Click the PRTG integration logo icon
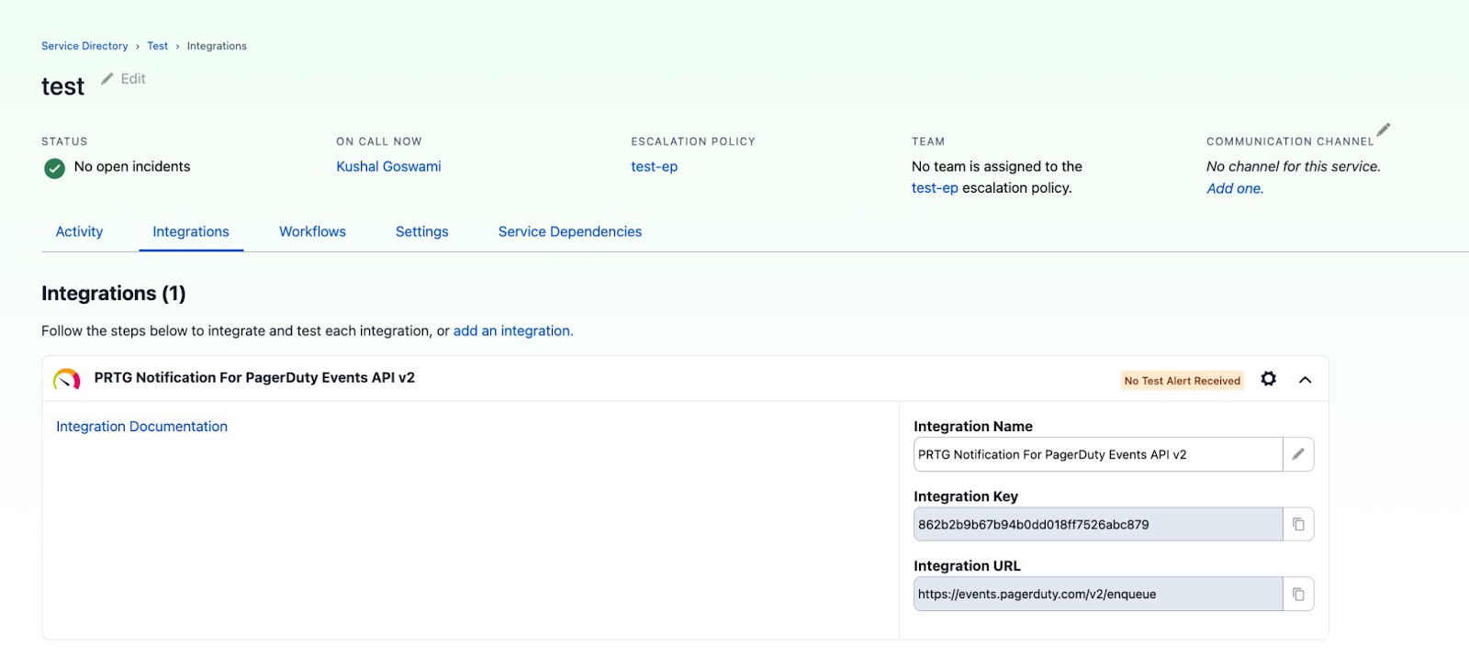The image size is (1469, 657). (67, 379)
